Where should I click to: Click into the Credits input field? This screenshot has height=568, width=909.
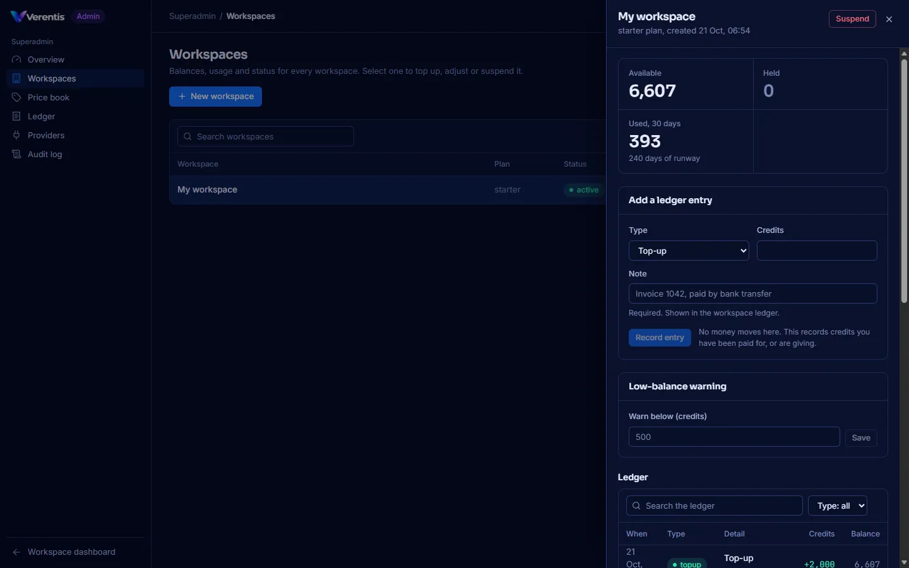tap(817, 251)
